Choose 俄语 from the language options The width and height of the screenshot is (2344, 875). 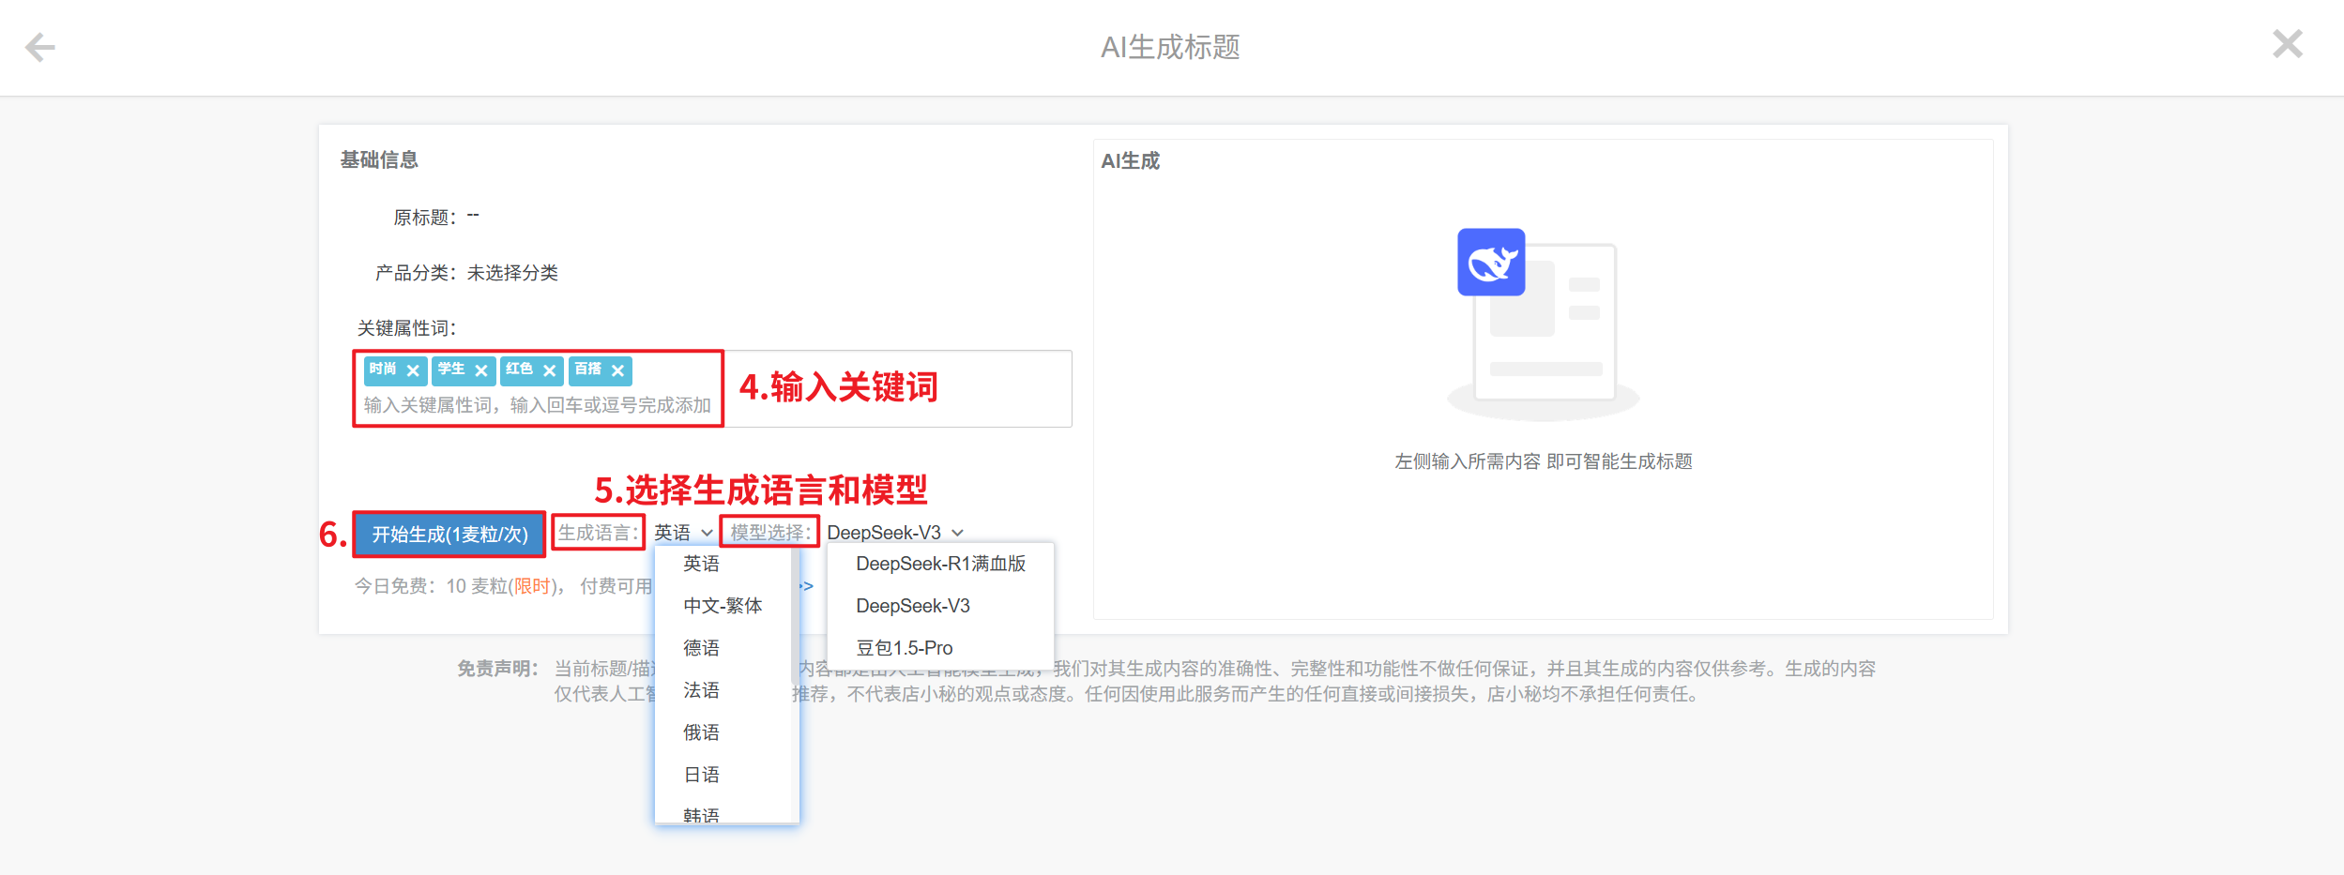point(702,732)
